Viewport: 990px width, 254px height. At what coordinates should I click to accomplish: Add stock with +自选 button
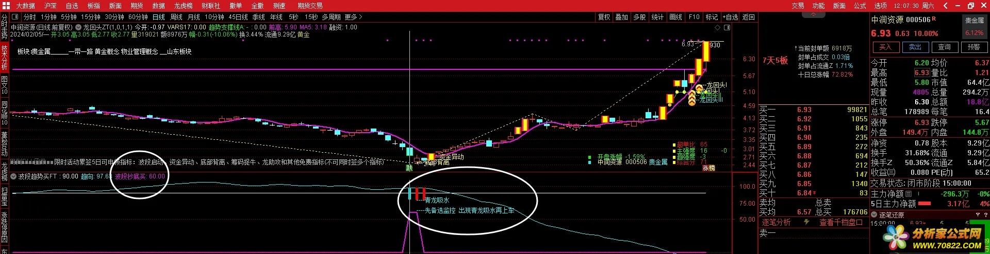pyautogui.click(x=730, y=17)
